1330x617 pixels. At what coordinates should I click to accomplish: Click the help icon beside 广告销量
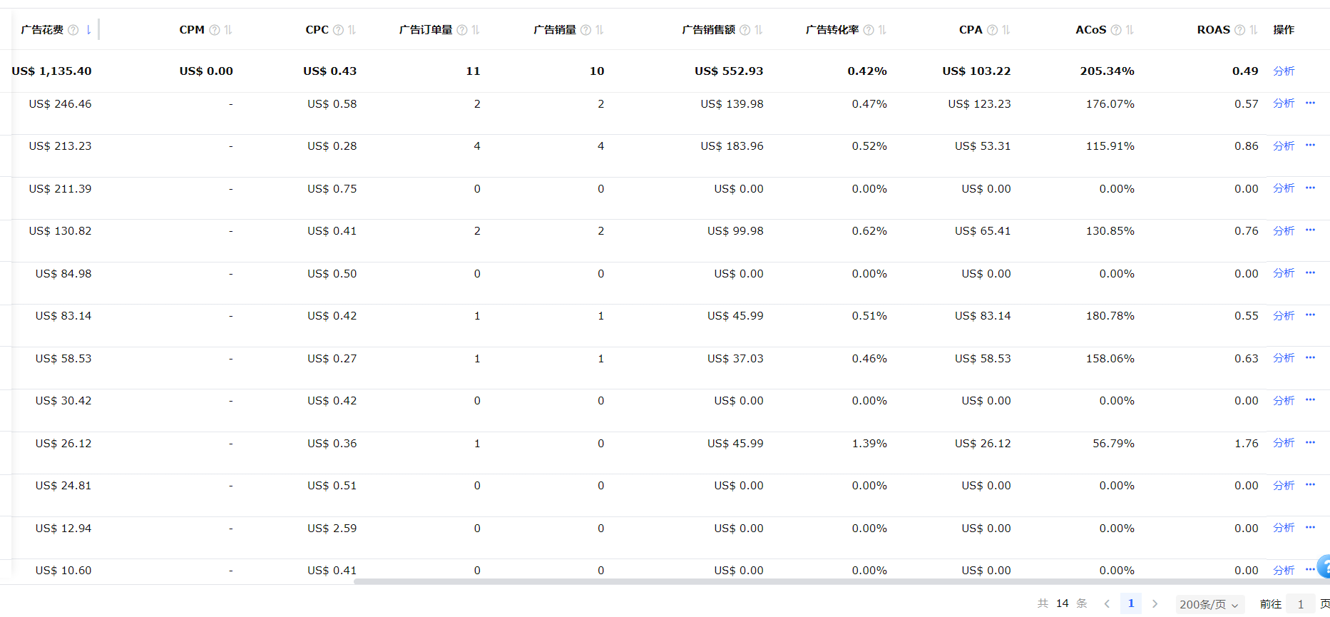pyautogui.click(x=585, y=30)
